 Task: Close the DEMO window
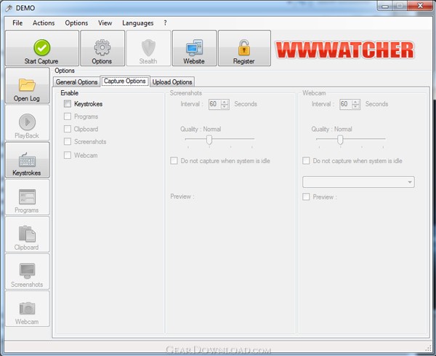pyautogui.click(x=421, y=6)
